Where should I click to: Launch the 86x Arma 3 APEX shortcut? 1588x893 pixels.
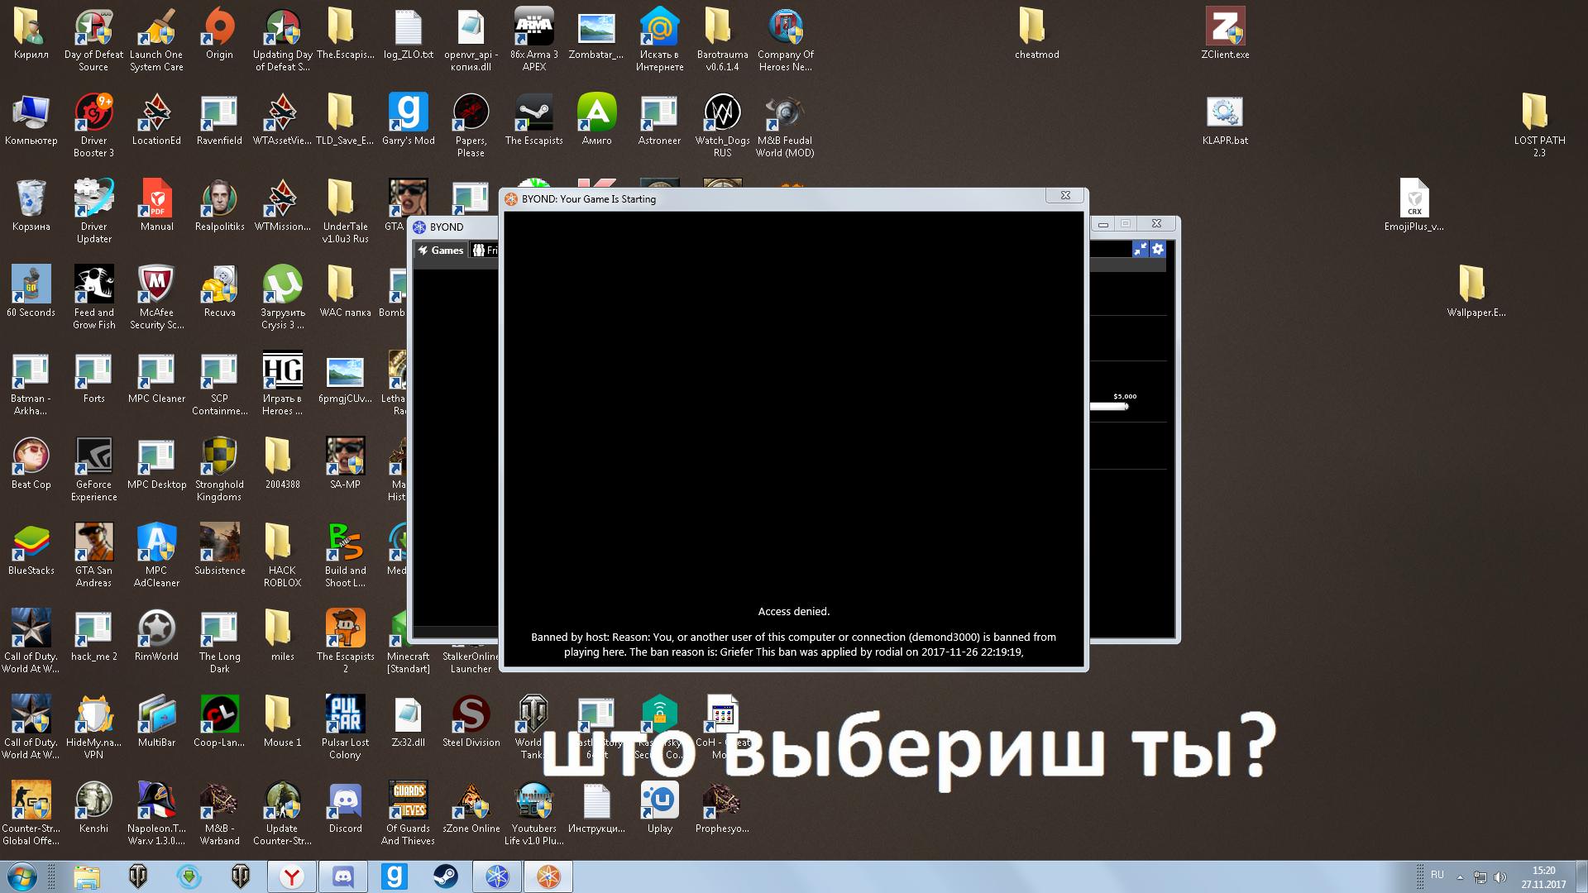pos(533,38)
